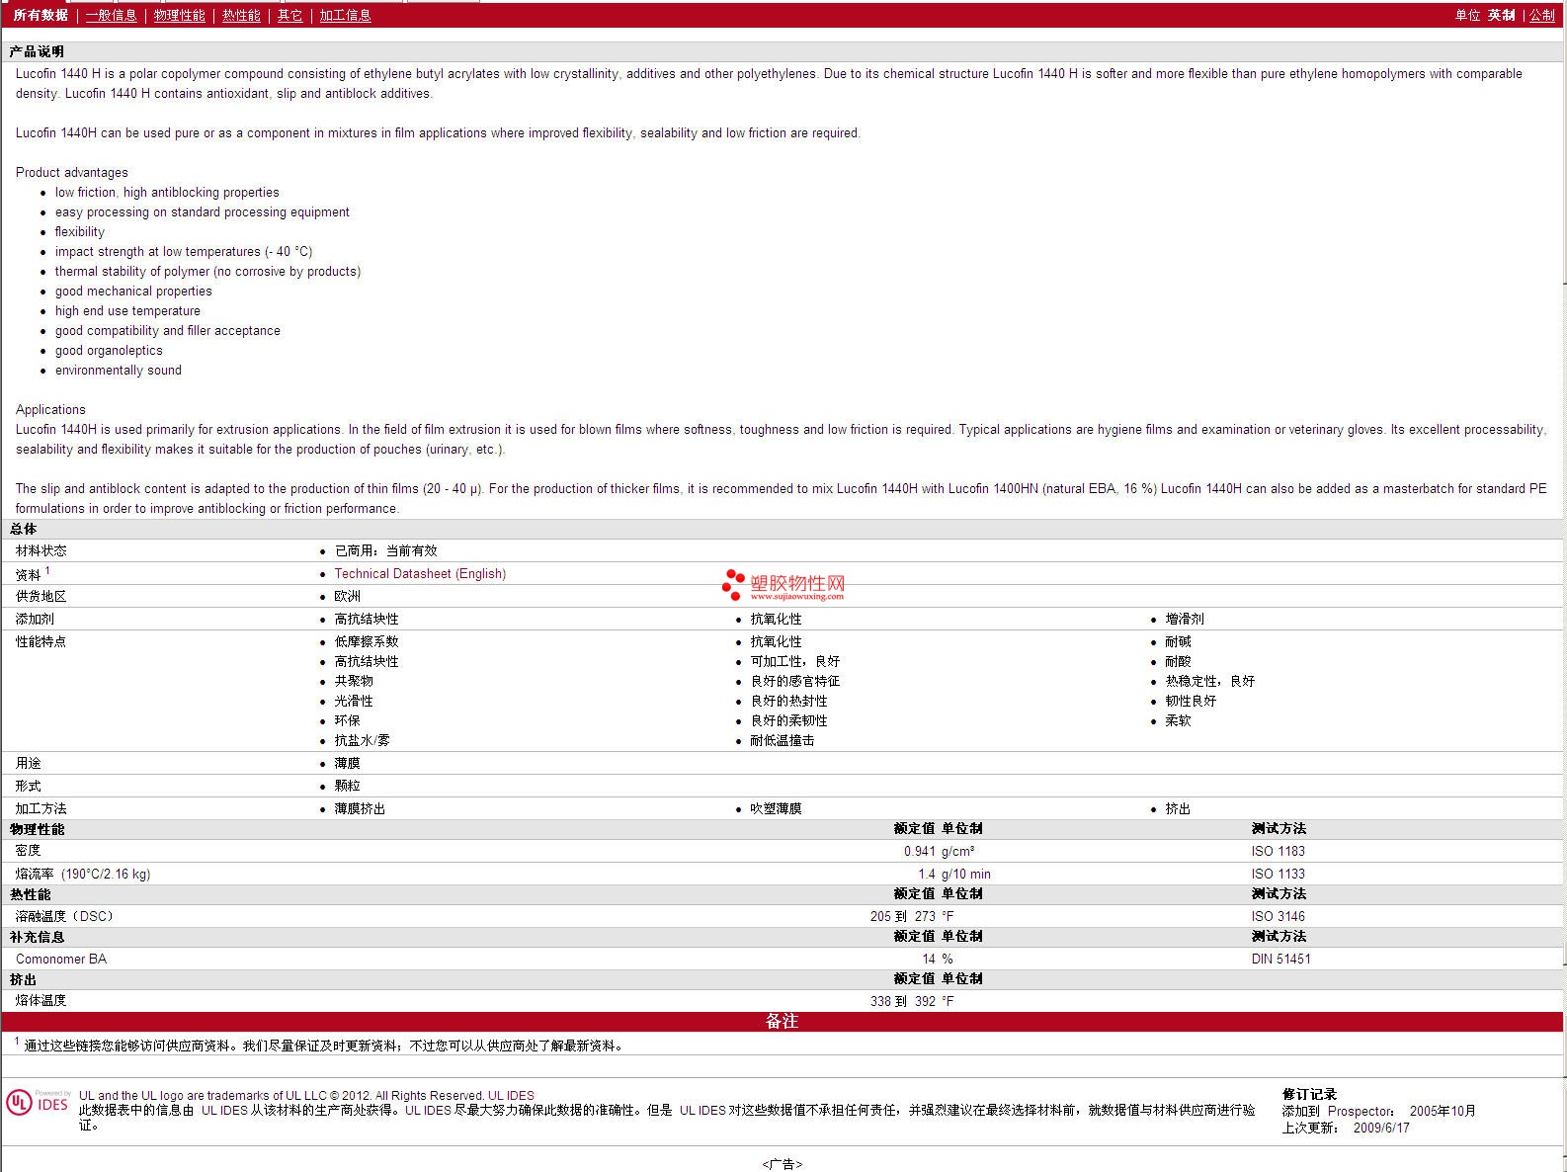Image resolution: width=1567 pixels, height=1172 pixels.
Task: Open the 热性能 tab
Action: tap(241, 15)
